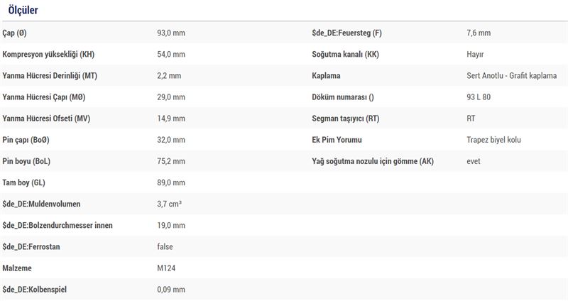
Task: Select the Ferrostan false value
Action: click(x=165, y=246)
